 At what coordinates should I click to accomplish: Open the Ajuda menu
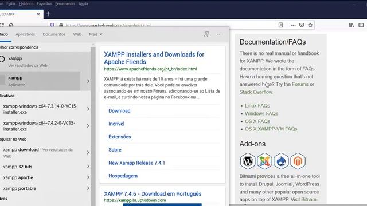pos(83,4)
